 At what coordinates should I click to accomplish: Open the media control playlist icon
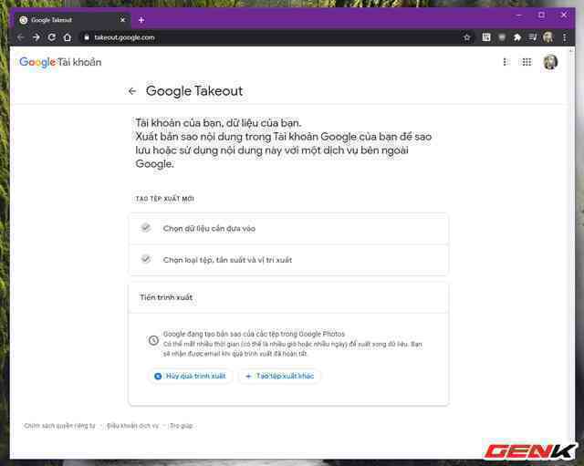(533, 37)
